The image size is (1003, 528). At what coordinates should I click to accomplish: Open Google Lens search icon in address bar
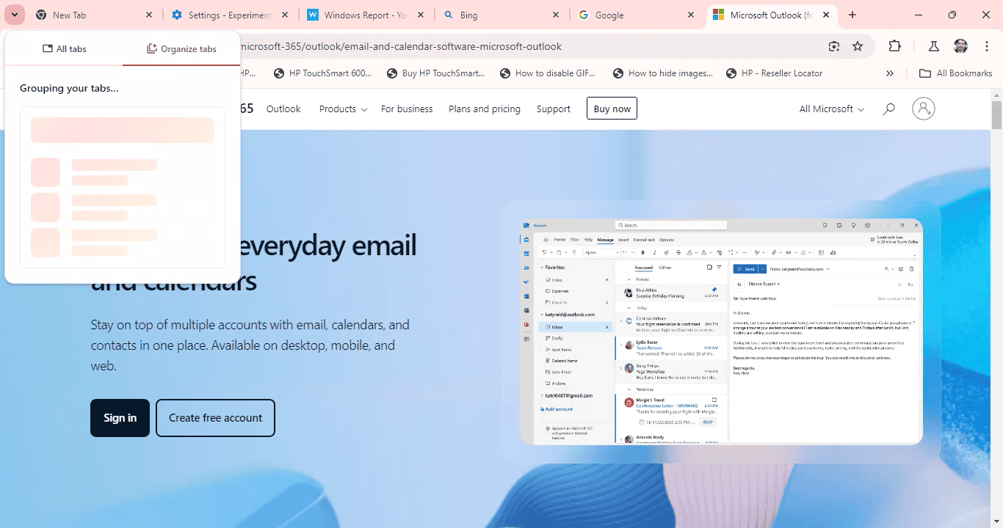(x=834, y=46)
